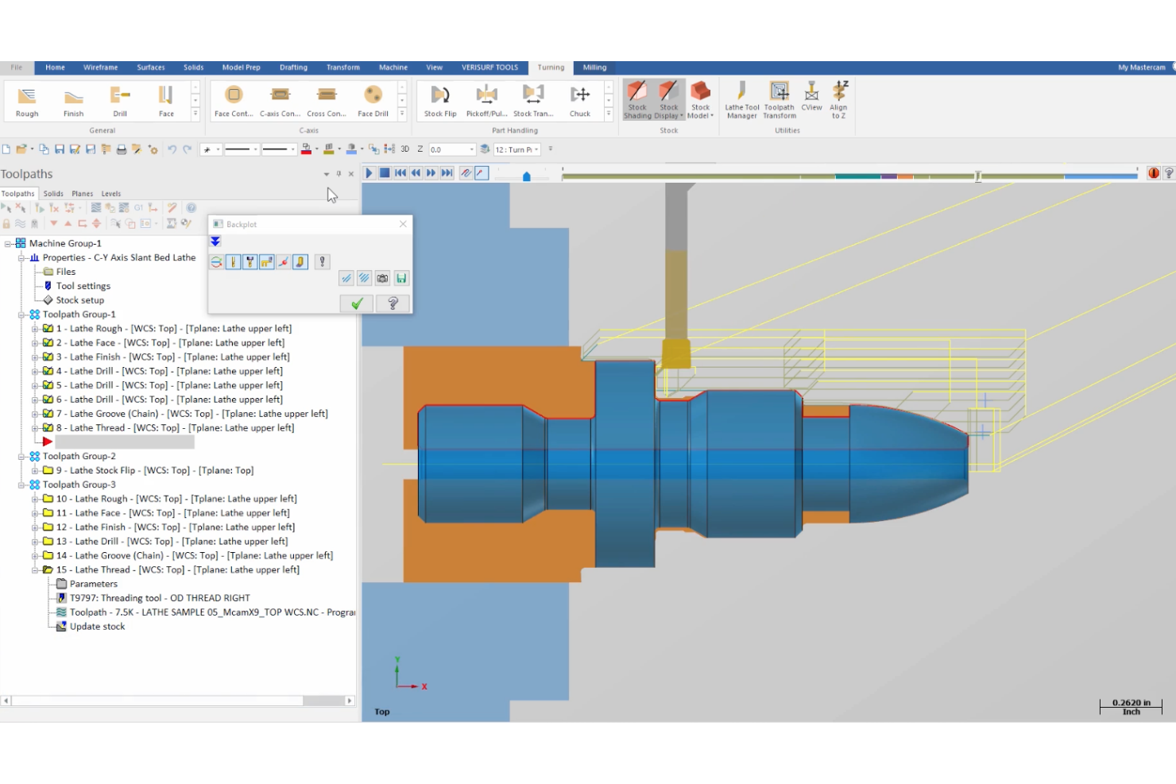Choose the Face toolpath icon in ribbon
This screenshot has height=784, width=1176.
[x=166, y=102]
